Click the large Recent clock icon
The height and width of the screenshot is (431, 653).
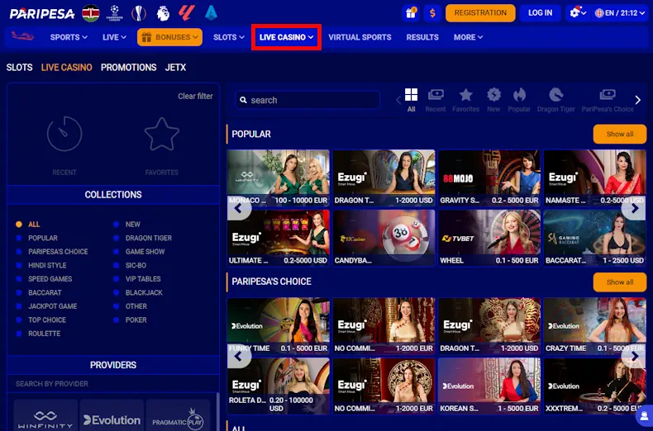(x=64, y=134)
